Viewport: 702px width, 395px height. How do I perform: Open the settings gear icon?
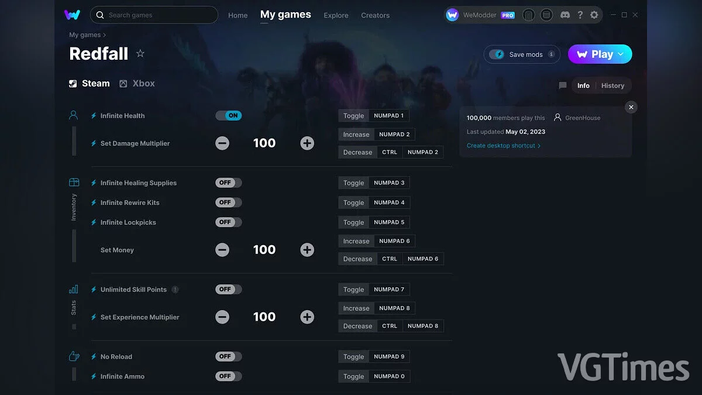594,15
